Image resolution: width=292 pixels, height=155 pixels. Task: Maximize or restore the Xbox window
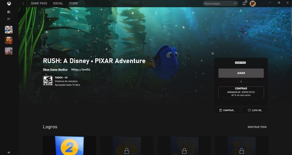(279, 3)
